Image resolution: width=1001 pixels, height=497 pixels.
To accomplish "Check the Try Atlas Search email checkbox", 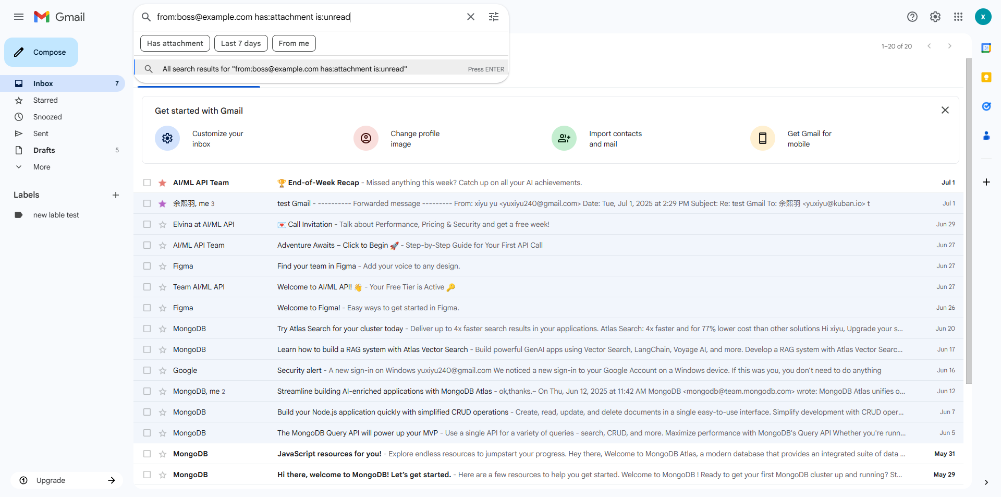I will coord(147,329).
